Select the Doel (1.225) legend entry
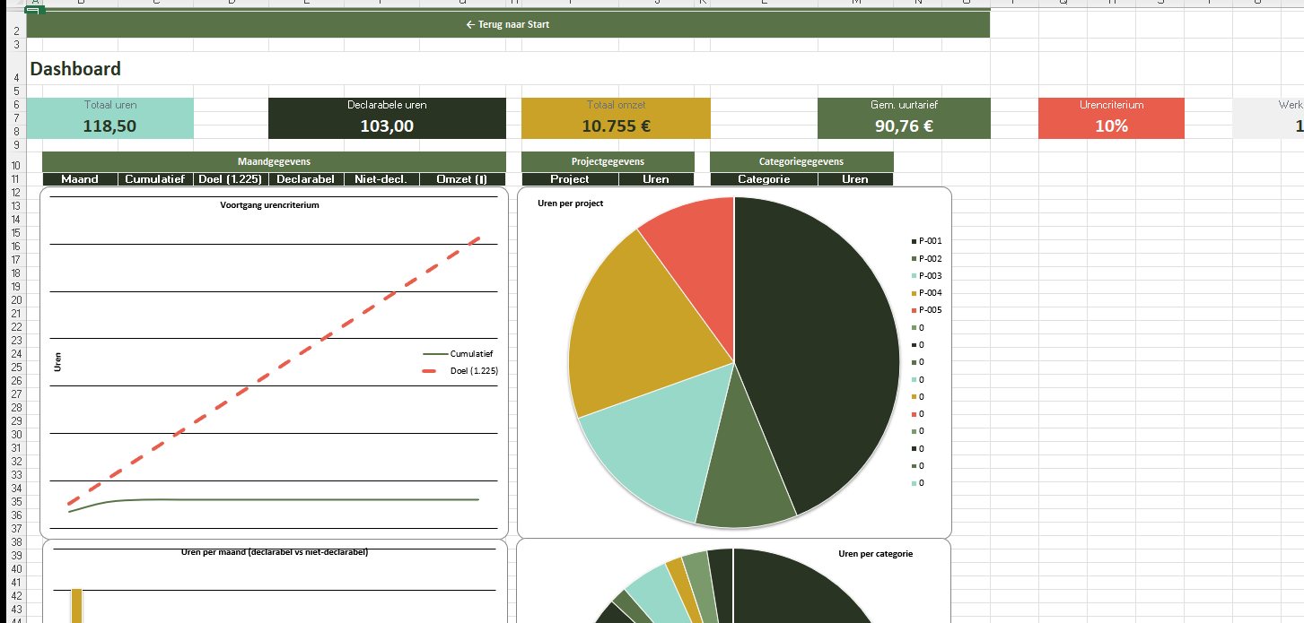 pos(473,371)
